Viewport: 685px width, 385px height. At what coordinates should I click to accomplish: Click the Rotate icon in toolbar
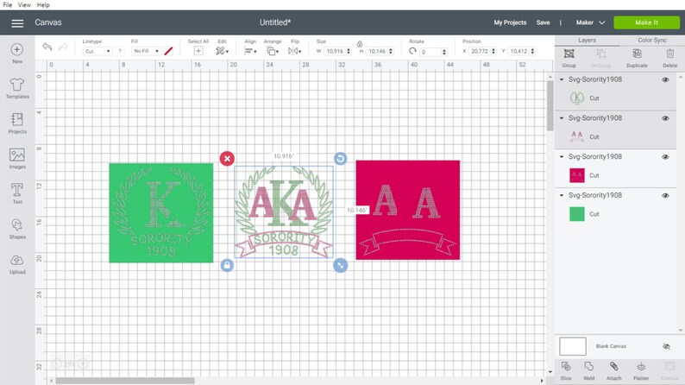point(412,51)
